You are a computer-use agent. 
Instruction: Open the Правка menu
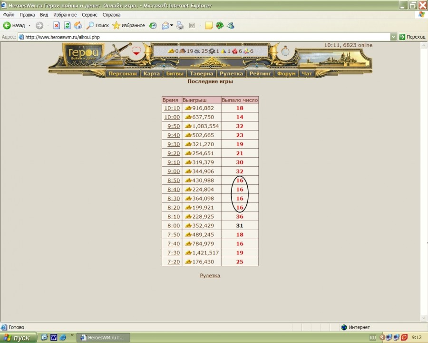tap(27, 14)
